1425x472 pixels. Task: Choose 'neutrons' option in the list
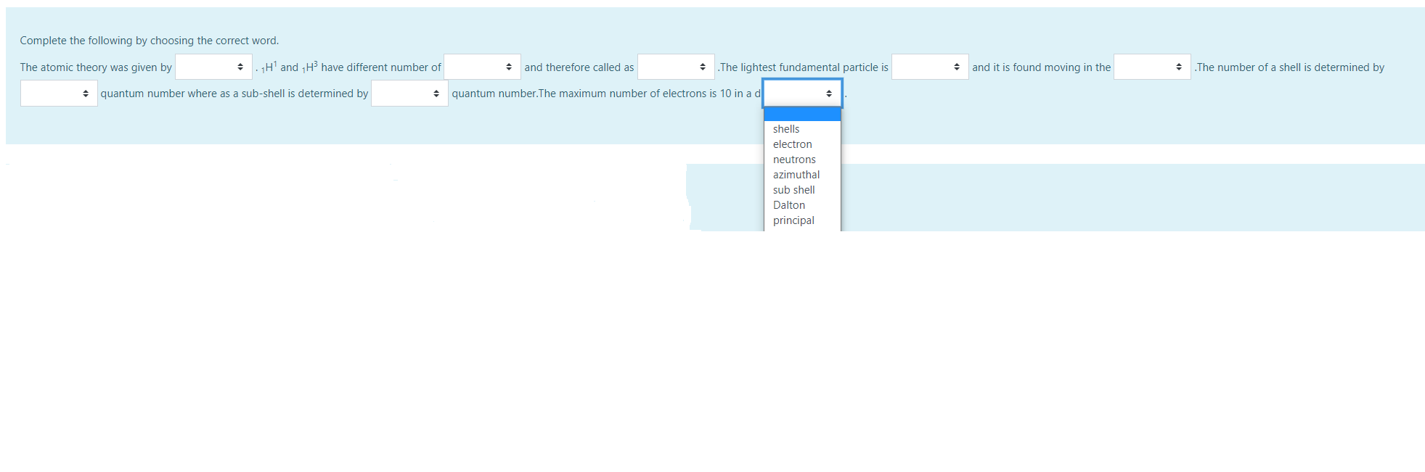802,160
